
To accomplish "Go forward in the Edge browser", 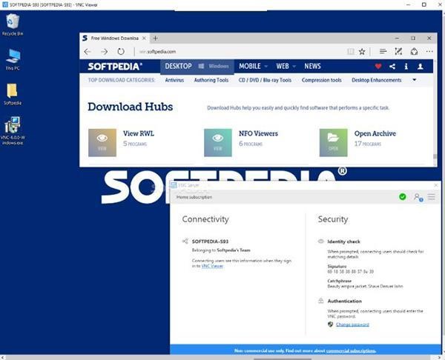I will tap(104, 52).
